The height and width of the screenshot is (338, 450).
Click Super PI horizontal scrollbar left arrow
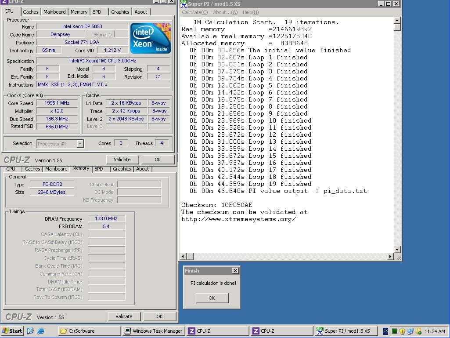pyautogui.click(x=183, y=256)
